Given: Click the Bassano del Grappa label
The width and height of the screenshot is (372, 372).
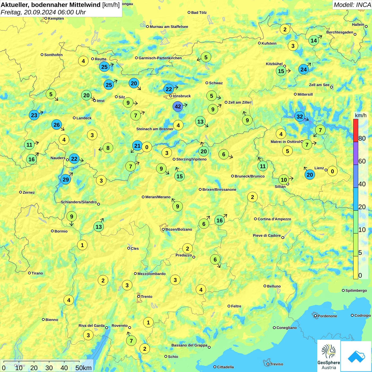Looking at the screenshot, I should (189, 345).
